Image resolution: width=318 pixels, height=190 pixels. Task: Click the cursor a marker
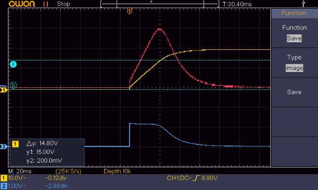point(13,64)
